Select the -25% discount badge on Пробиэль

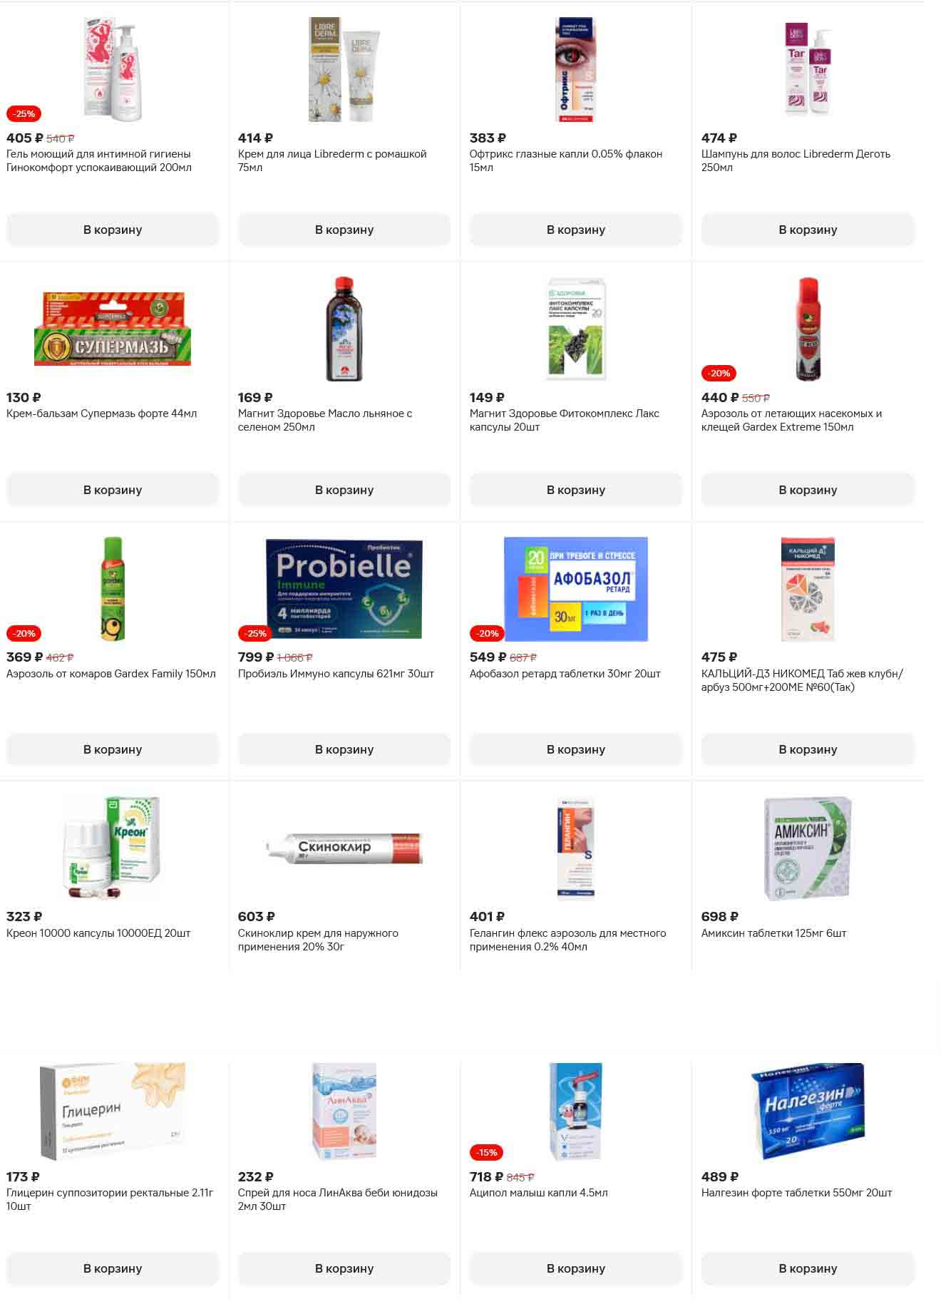[x=255, y=633]
